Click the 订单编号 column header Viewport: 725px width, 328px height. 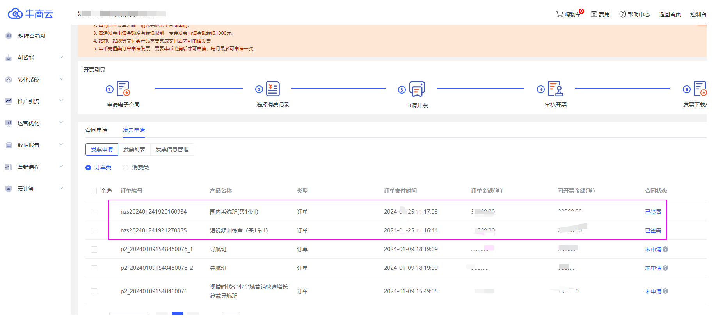pyautogui.click(x=131, y=191)
